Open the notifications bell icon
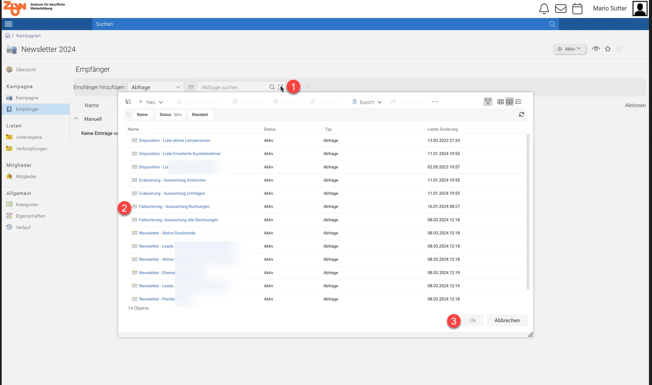Viewport: 652px width, 385px height. [544, 8]
